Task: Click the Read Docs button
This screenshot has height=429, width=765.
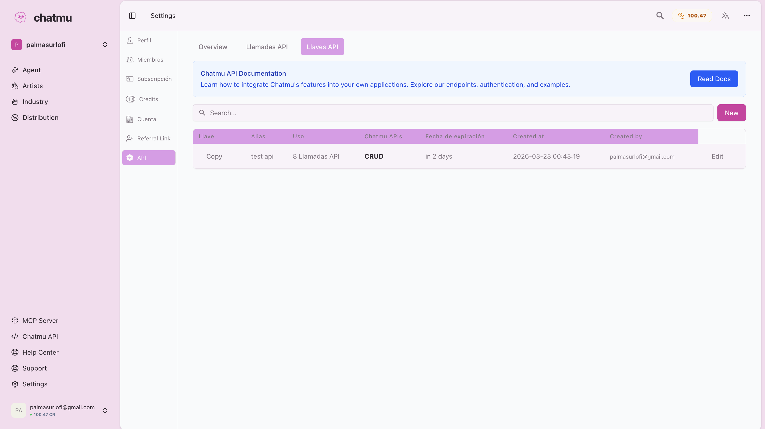Action: [x=714, y=79]
